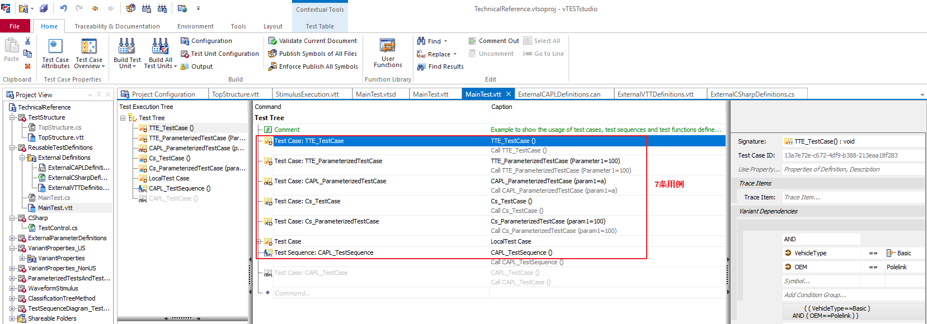
Task: Open User Functions library
Action: coord(388,54)
